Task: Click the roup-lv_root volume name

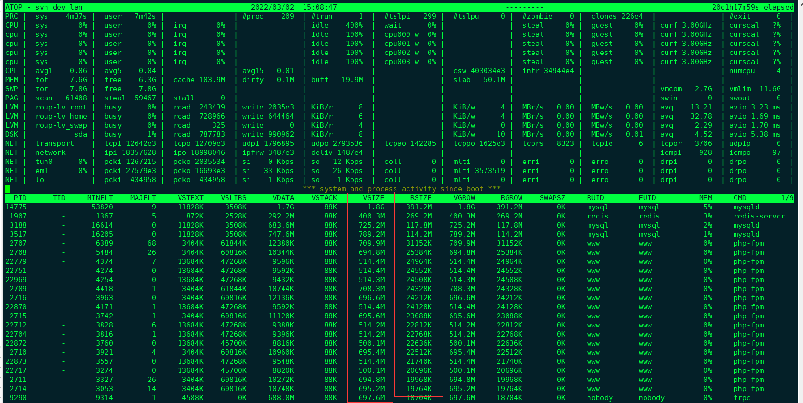Action: (x=61, y=107)
